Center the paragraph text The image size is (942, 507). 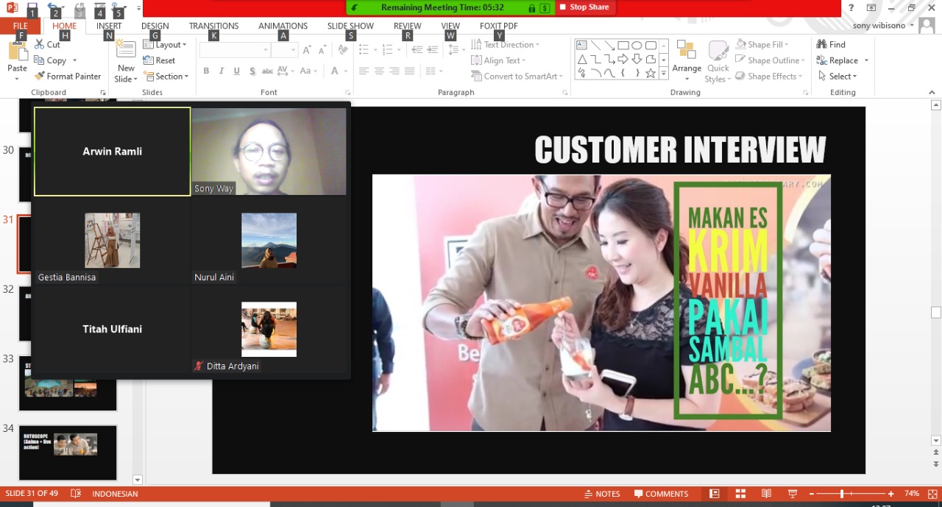[x=379, y=71]
